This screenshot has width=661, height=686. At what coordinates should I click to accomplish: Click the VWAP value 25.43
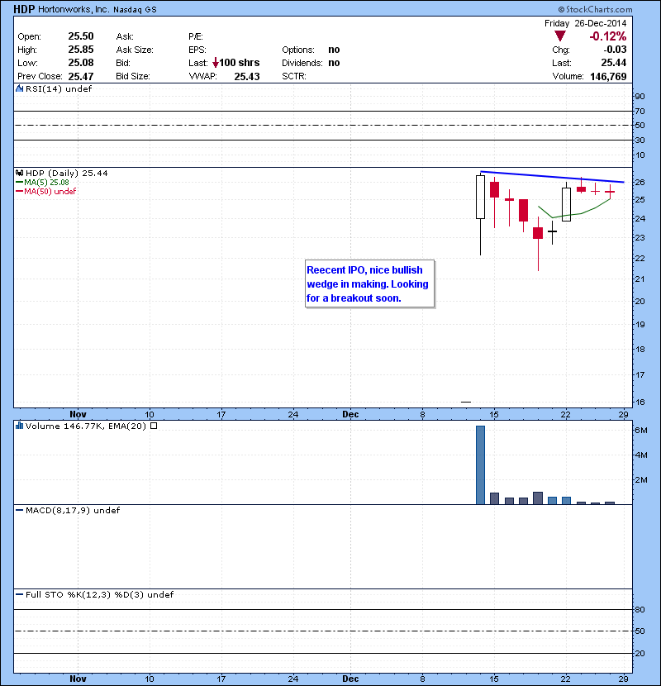click(247, 77)
